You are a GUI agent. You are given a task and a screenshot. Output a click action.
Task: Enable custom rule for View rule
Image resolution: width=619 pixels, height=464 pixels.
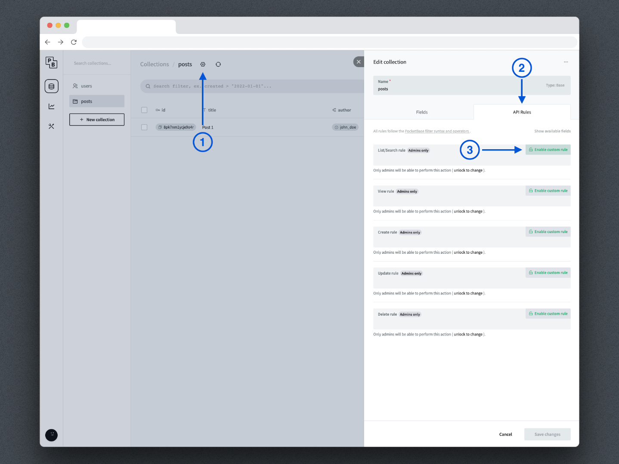coord(548,191)
